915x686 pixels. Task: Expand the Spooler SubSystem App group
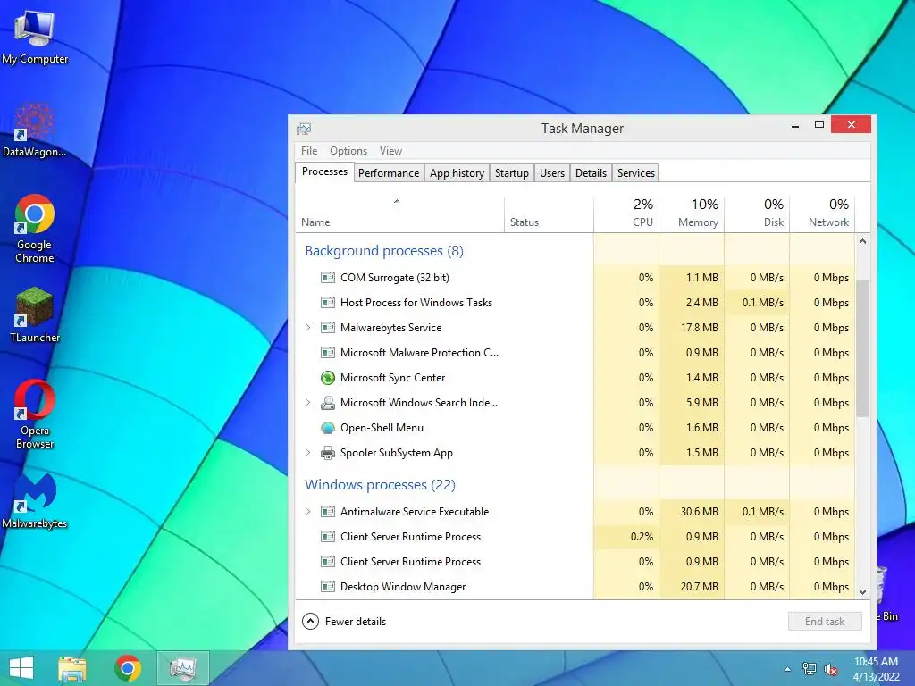click(307, 453)
